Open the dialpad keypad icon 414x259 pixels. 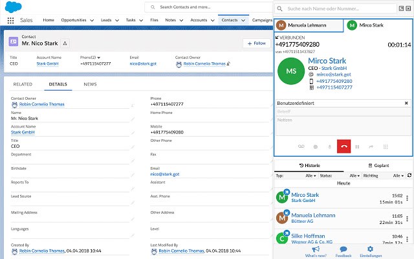tap(386, 147)
